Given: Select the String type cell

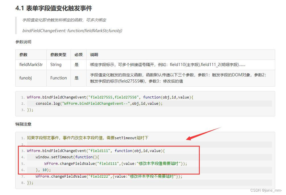Looking at the screenshot, I should click(55, 65).
